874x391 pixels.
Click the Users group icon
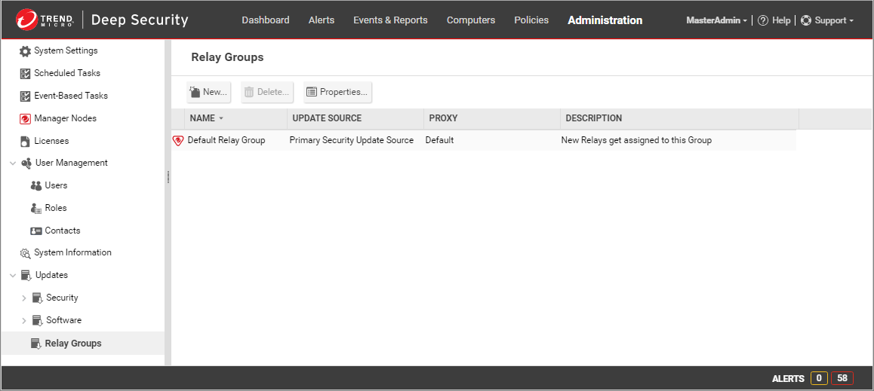pos(35,185)
